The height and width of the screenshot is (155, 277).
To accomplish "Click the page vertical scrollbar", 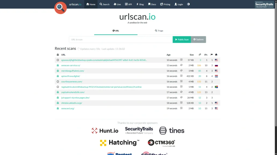I will (x=276, y=64).
